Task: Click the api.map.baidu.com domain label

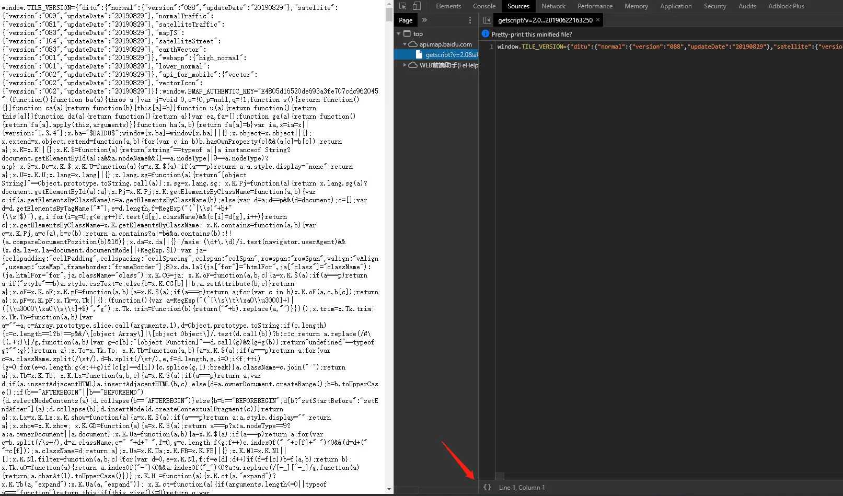Action: (x=445, y=44)
